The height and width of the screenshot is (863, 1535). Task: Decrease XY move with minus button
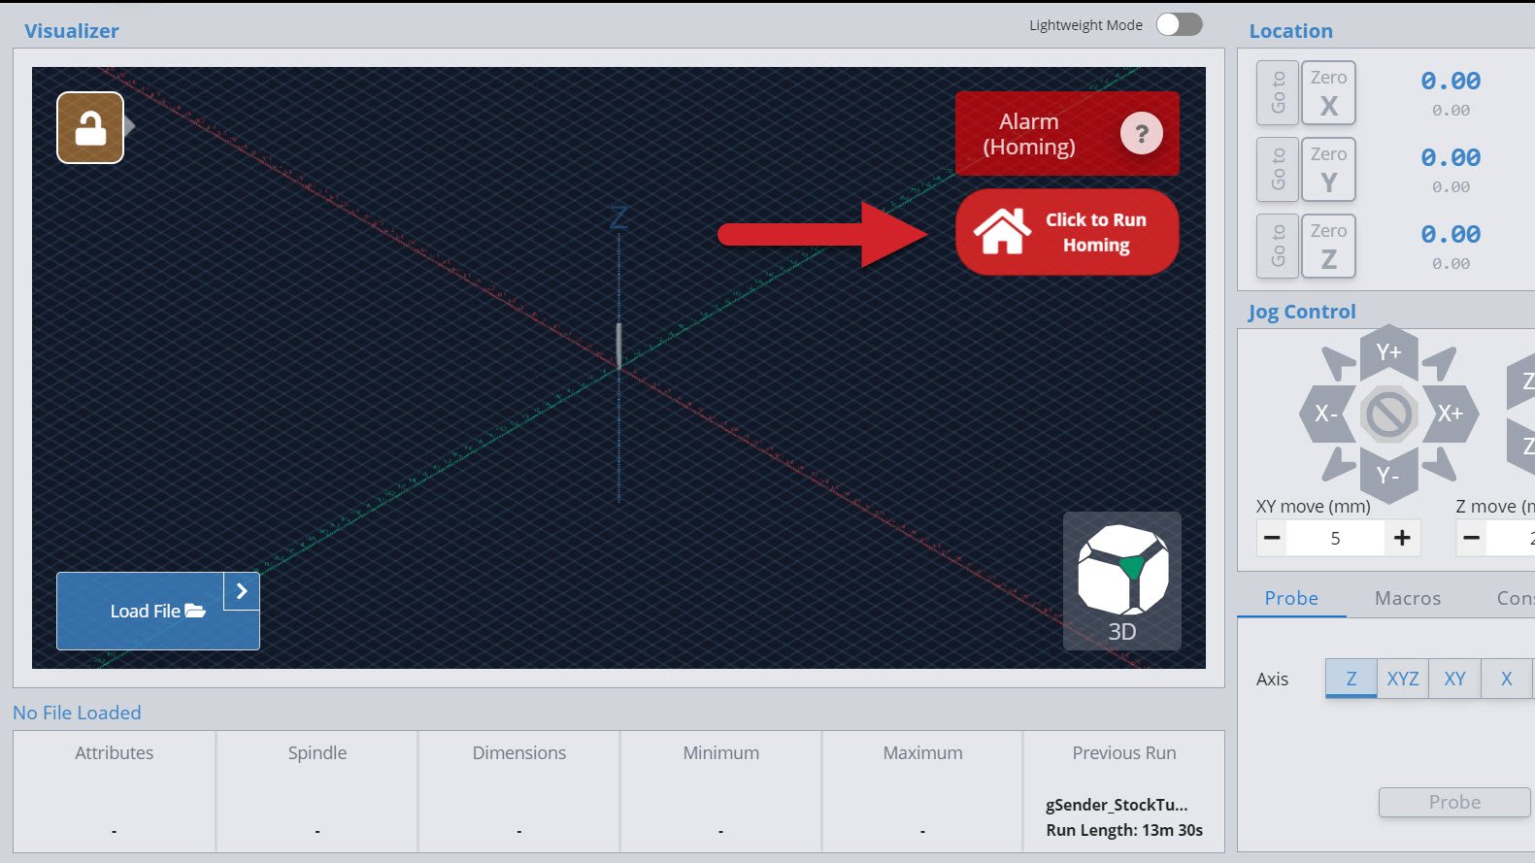coord(1272,538)
